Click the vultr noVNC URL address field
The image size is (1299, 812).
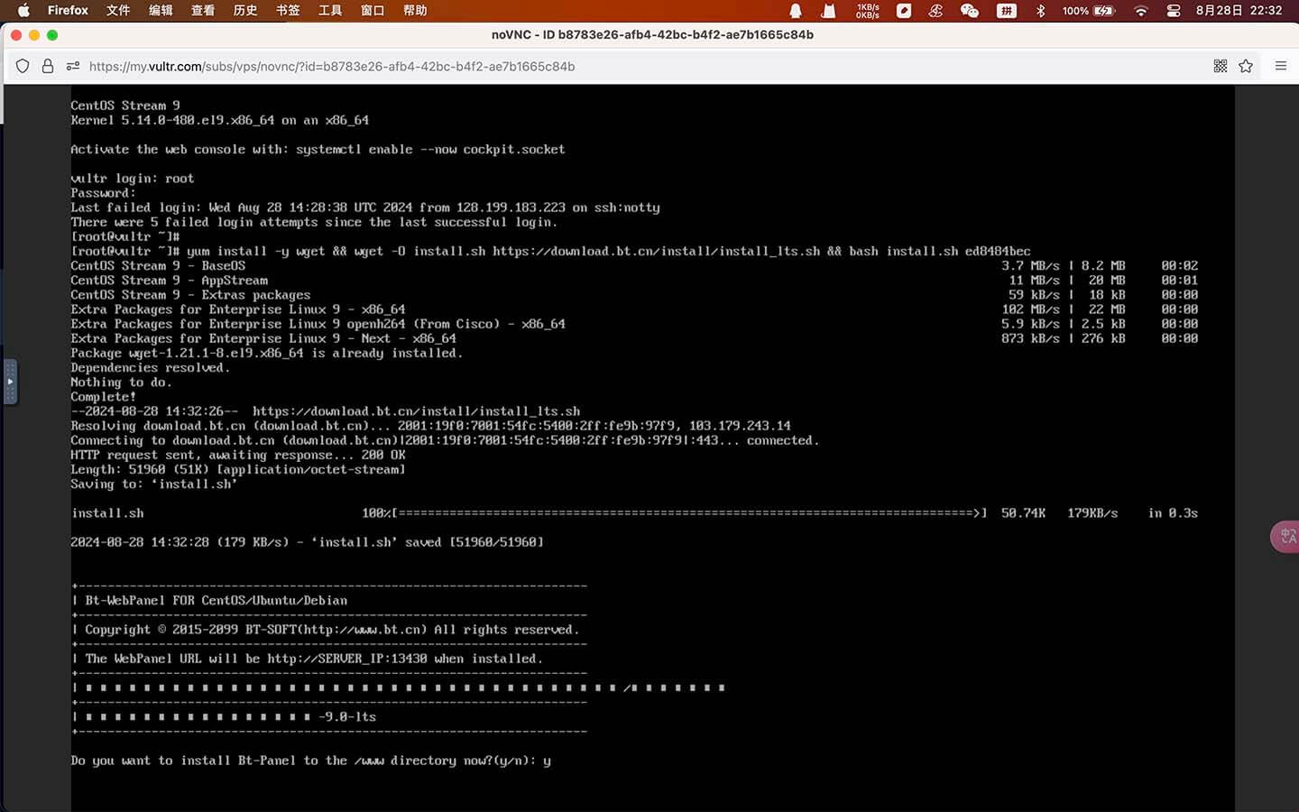(332, 66)
